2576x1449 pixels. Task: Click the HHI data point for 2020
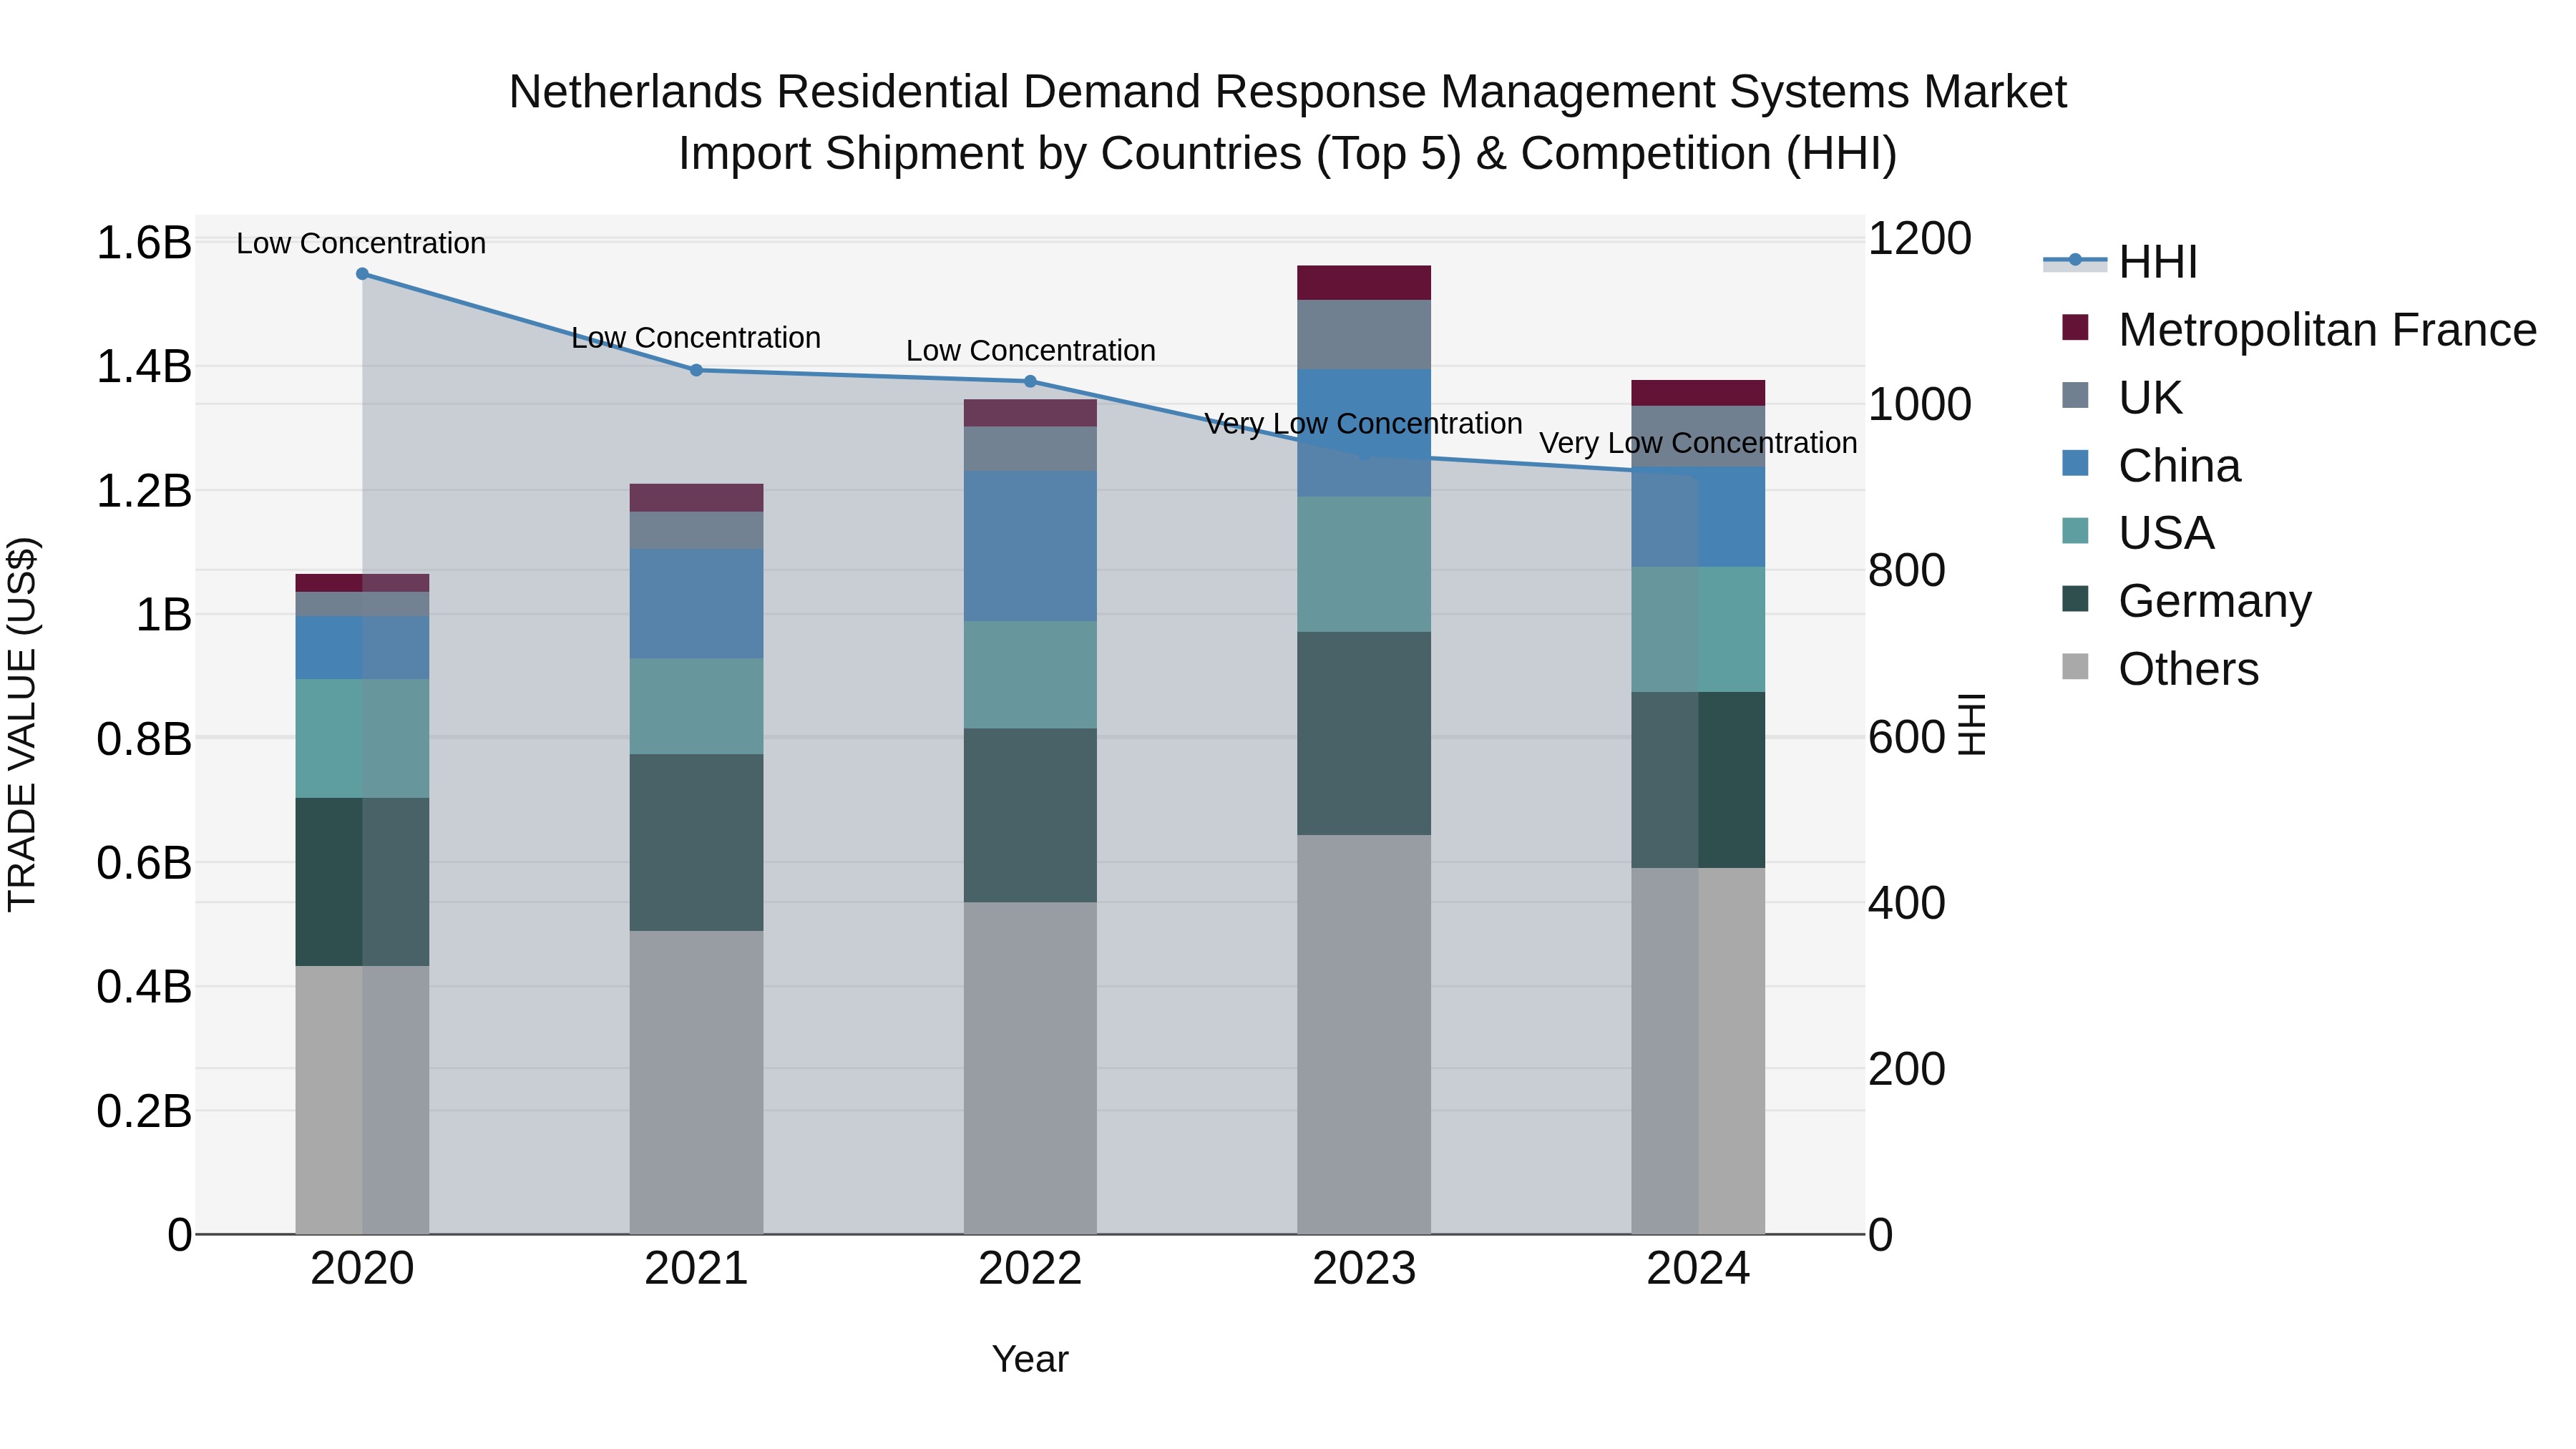pos(362,274)
